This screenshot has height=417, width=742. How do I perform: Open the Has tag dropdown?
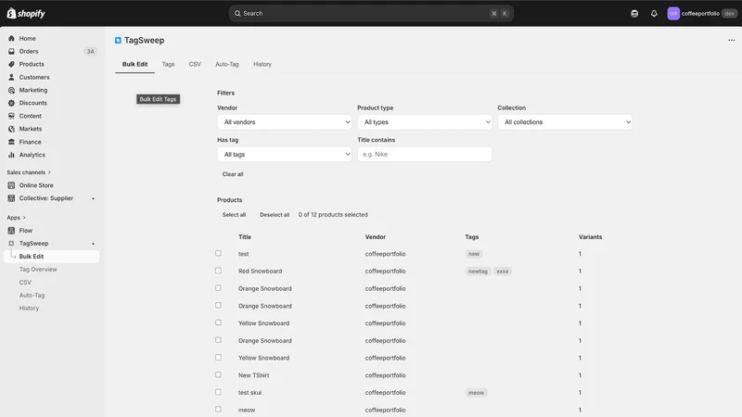point(285,154)
